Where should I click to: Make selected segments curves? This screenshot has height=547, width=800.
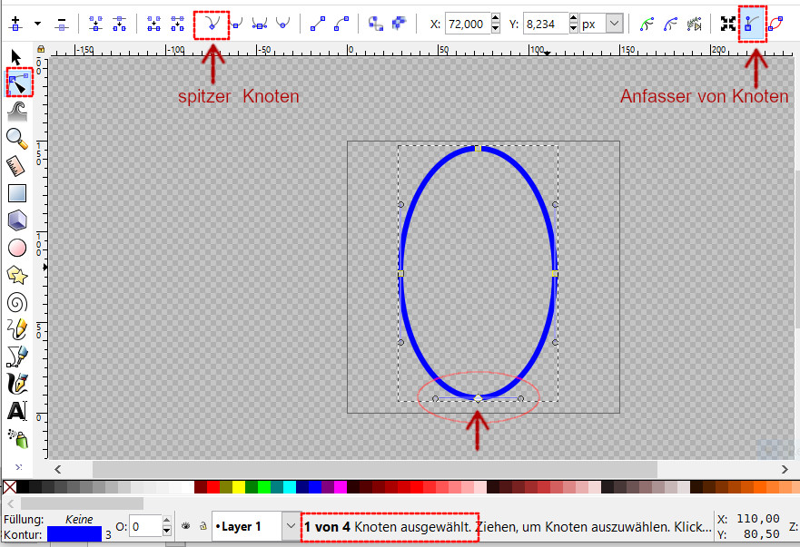(341, 24)
